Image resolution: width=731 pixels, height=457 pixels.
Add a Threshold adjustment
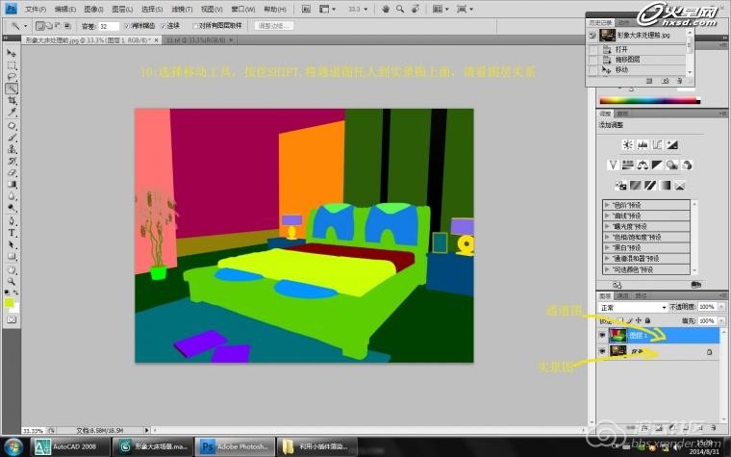[x=650, y=185]
